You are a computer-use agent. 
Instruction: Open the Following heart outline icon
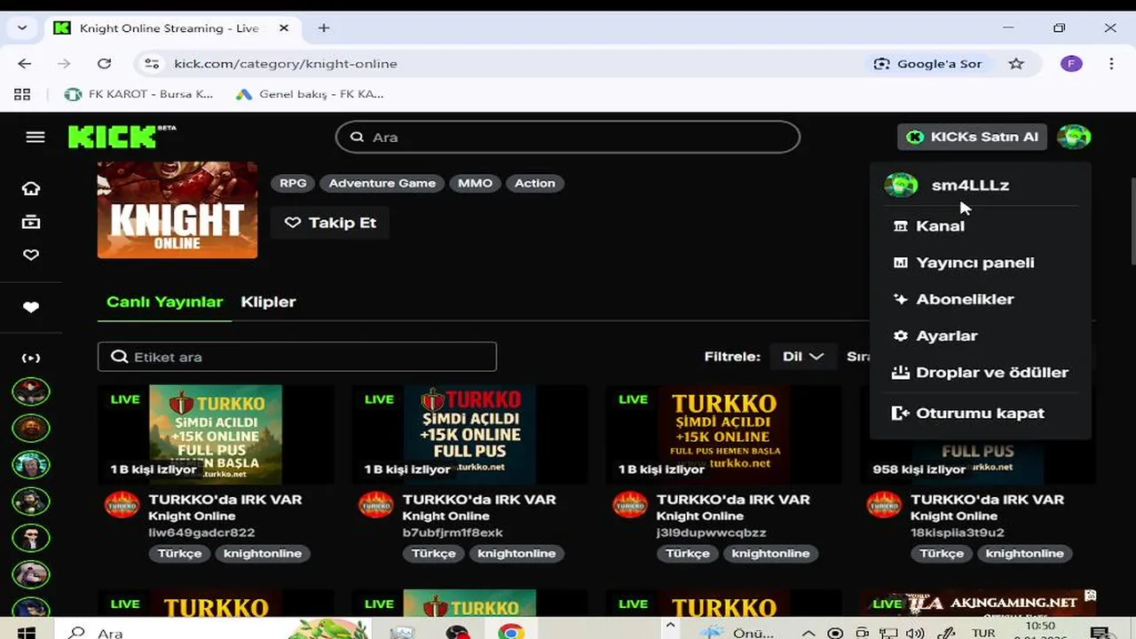tap(31, 255)
